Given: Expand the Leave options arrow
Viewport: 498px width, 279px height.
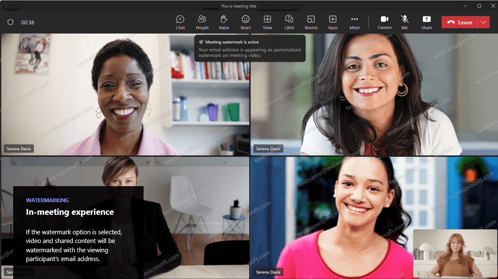Looking at the screenshot, I should (x=483, y=22).
